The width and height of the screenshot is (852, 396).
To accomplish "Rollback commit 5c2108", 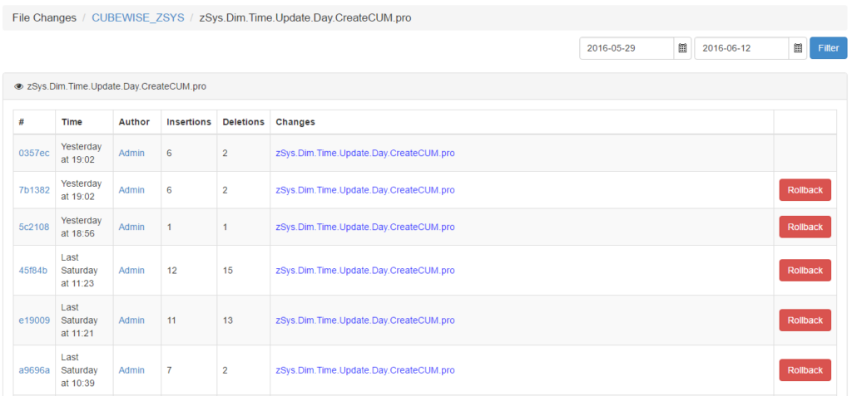I will pyautogui.click(x=805, y=227).
